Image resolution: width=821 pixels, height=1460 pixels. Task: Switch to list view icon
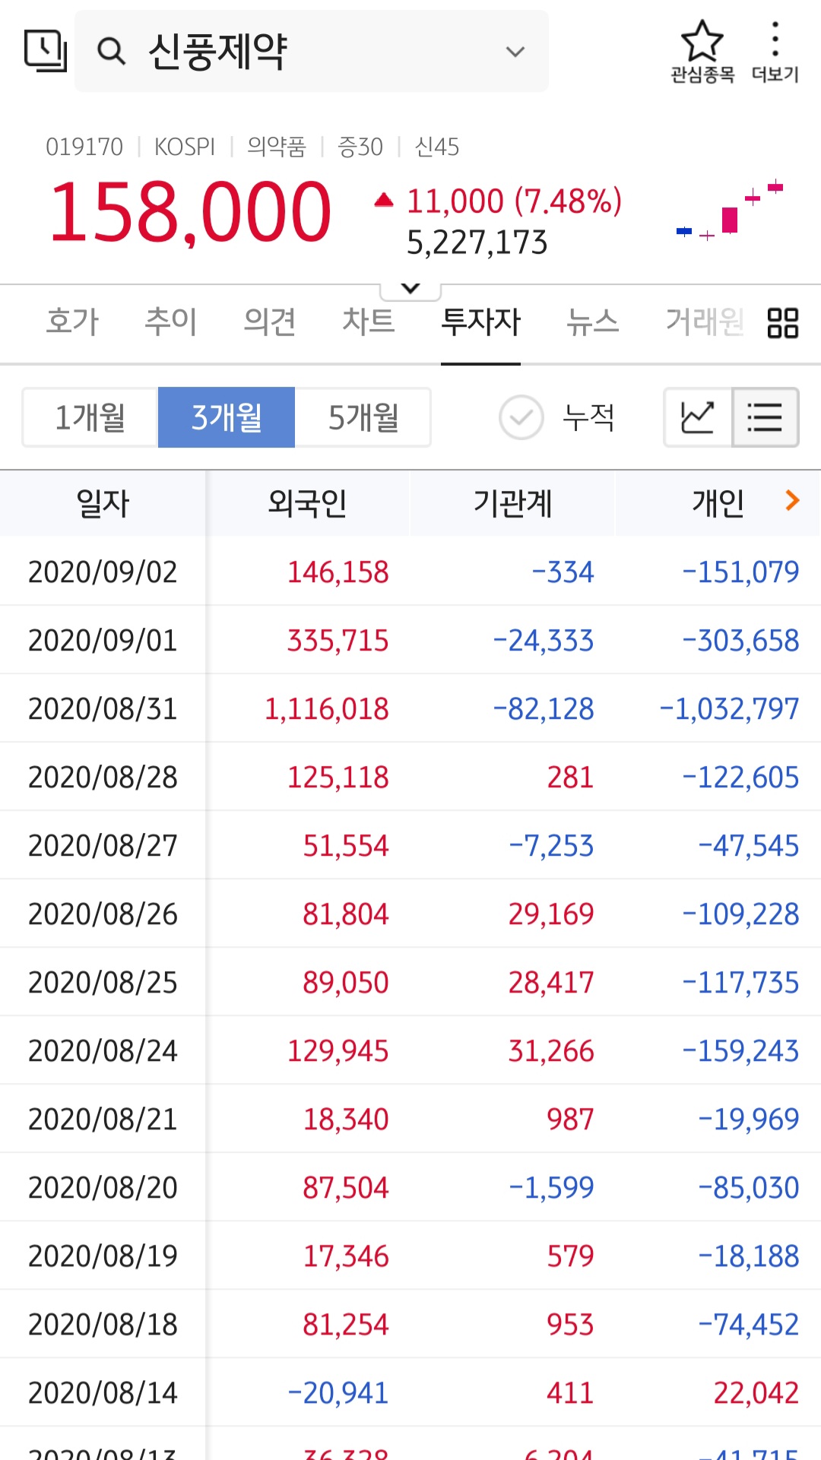(x=765, y=417)
